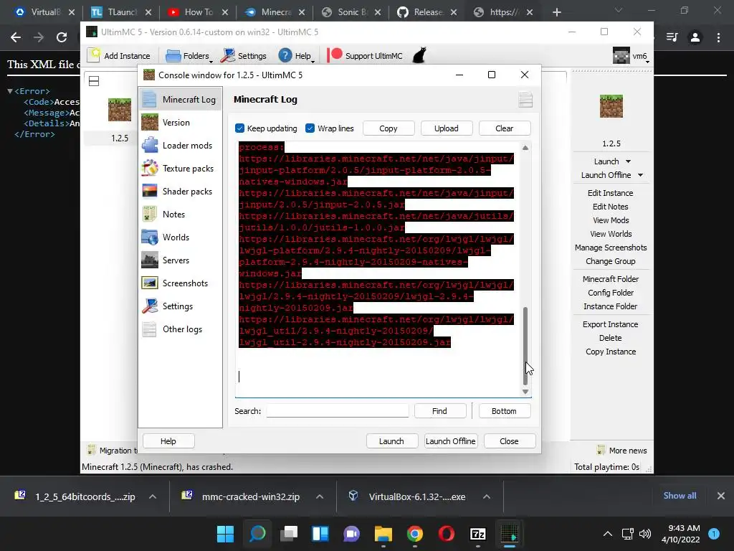Click the Add Instance toolbar icon
Screen dimensions: 734x551
pyautogui.click(x=95, y=55)
